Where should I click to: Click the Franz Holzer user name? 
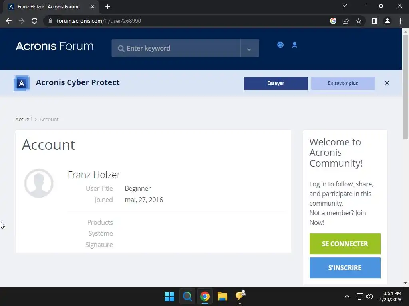(x=94, y=175)
